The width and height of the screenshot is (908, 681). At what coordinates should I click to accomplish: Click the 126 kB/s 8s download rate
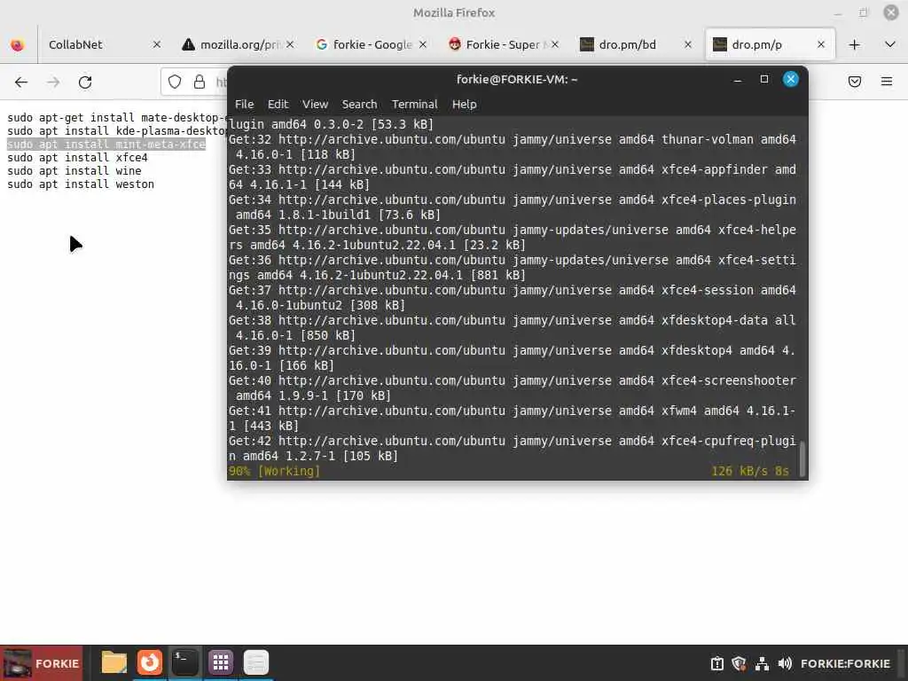coord(750,472)
